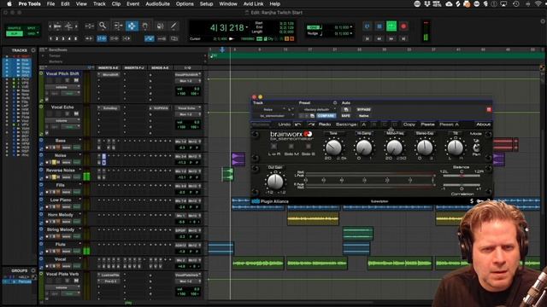The image size is (547, 307).
Task: Open the Grid value dropdown
Action: click(x=351, y=26)
